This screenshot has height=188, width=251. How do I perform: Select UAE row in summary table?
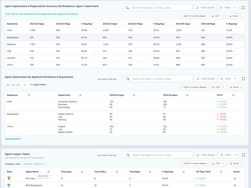[125, 51]
